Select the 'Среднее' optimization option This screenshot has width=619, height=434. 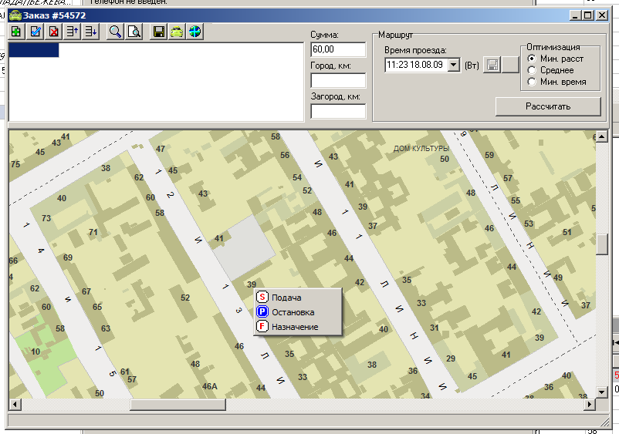531,70
